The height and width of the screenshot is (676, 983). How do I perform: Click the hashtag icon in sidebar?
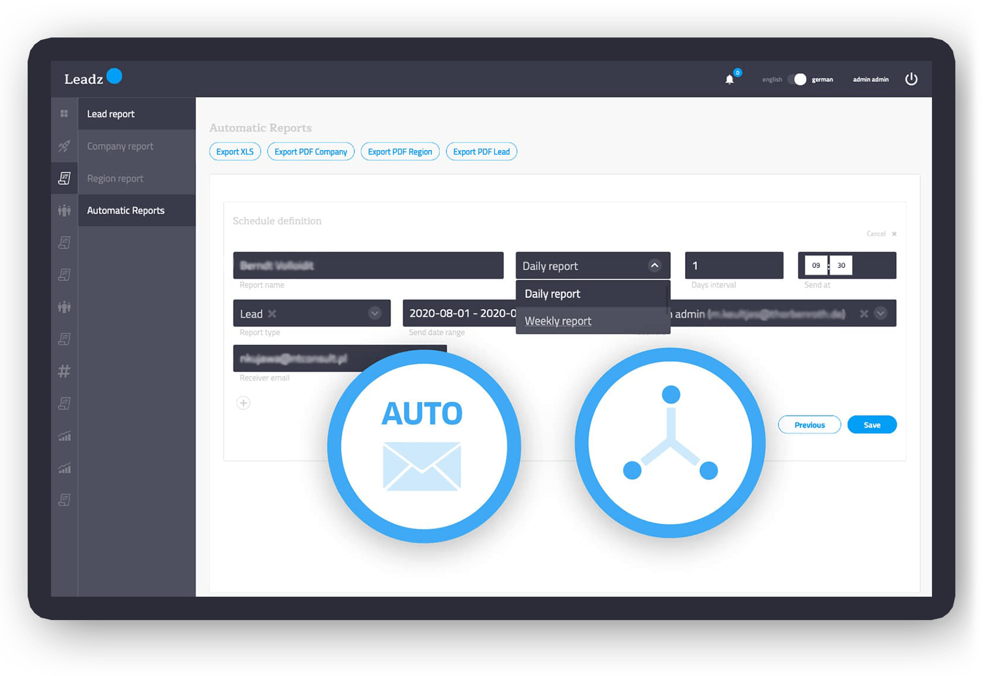click(x=64, y=371)
